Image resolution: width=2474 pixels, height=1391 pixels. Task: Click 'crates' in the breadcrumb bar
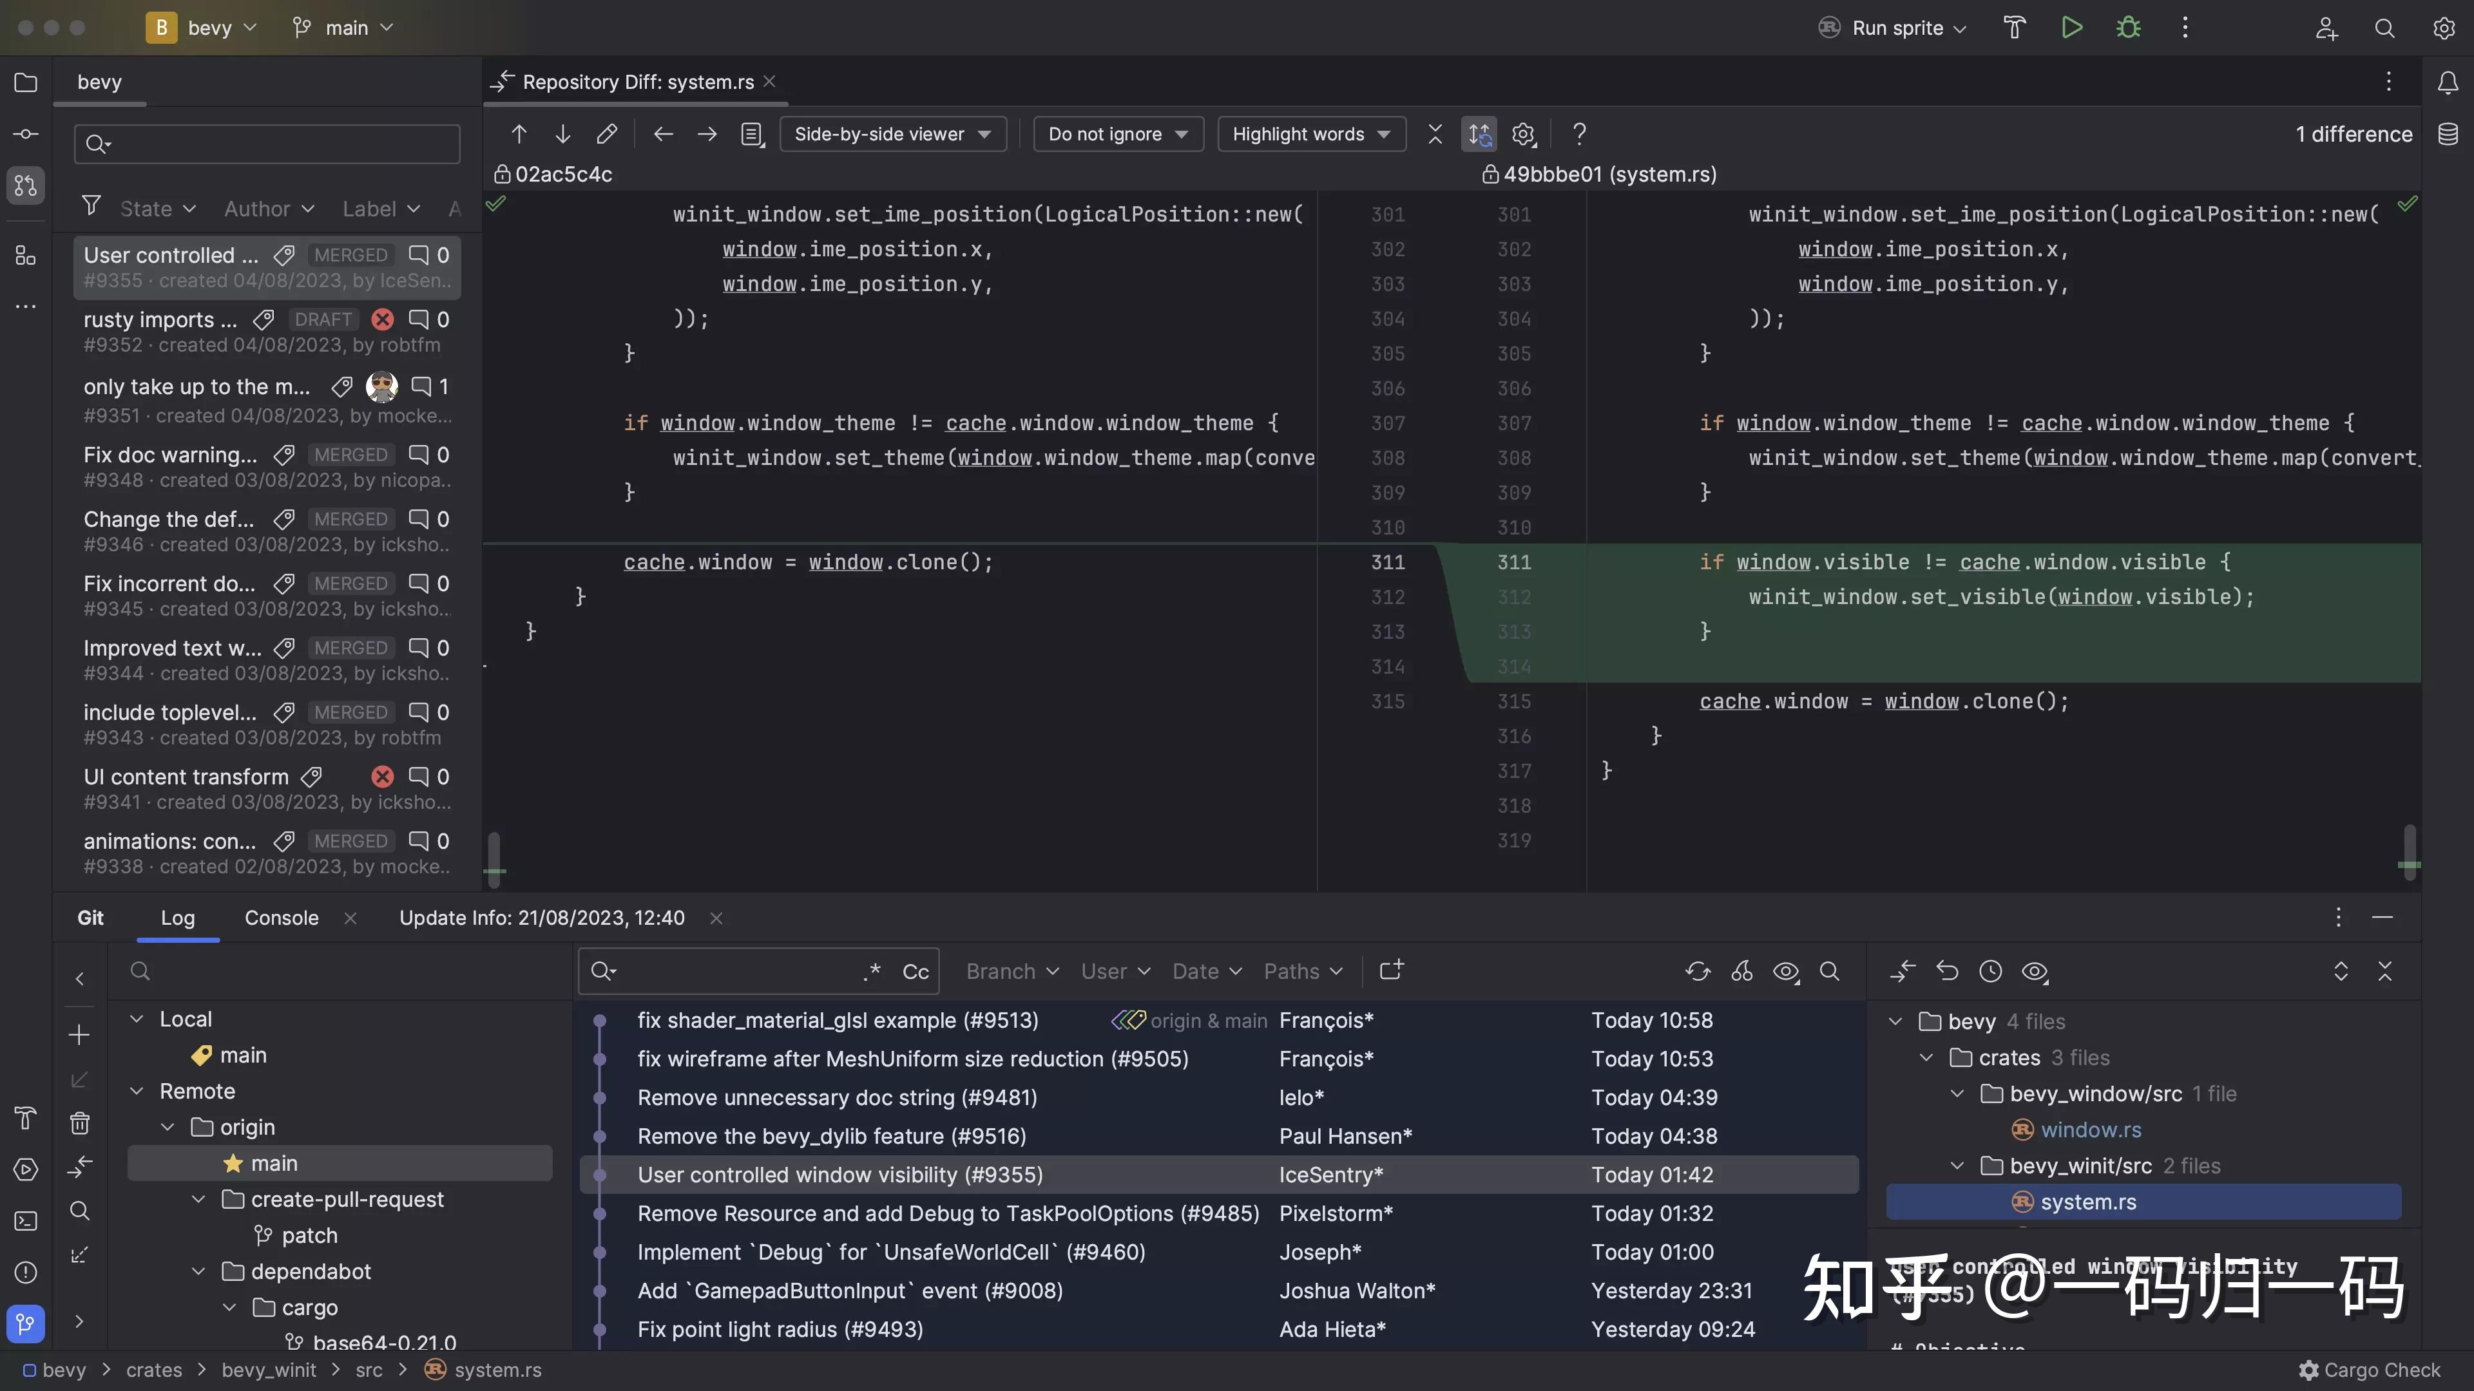pos(155,1370)
